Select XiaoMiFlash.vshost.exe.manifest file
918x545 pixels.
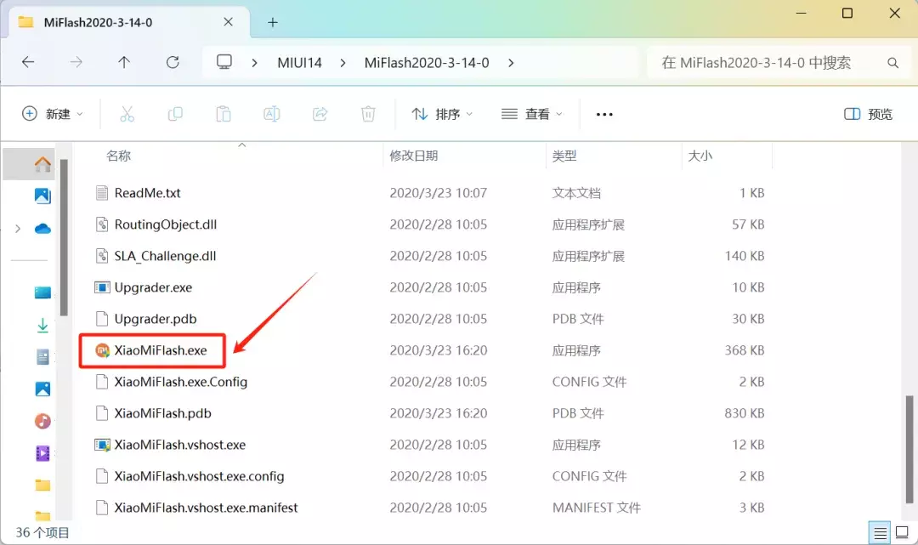206,508
